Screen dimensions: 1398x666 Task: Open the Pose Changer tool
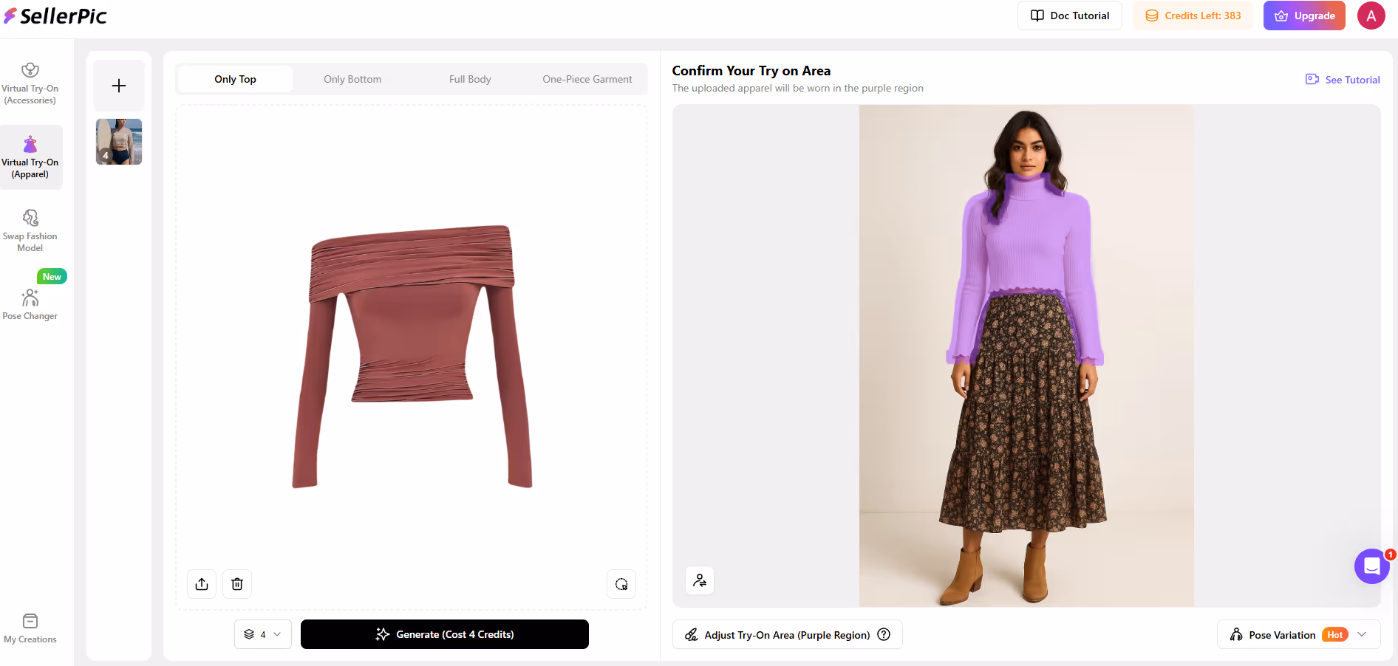30,304
